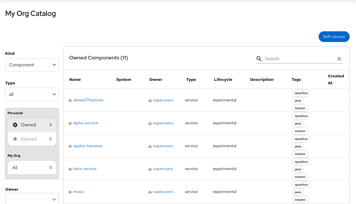This screenshot has width=356, height=204.
Task: Click group icon beside apples-bananas owner
Action: 150,146
